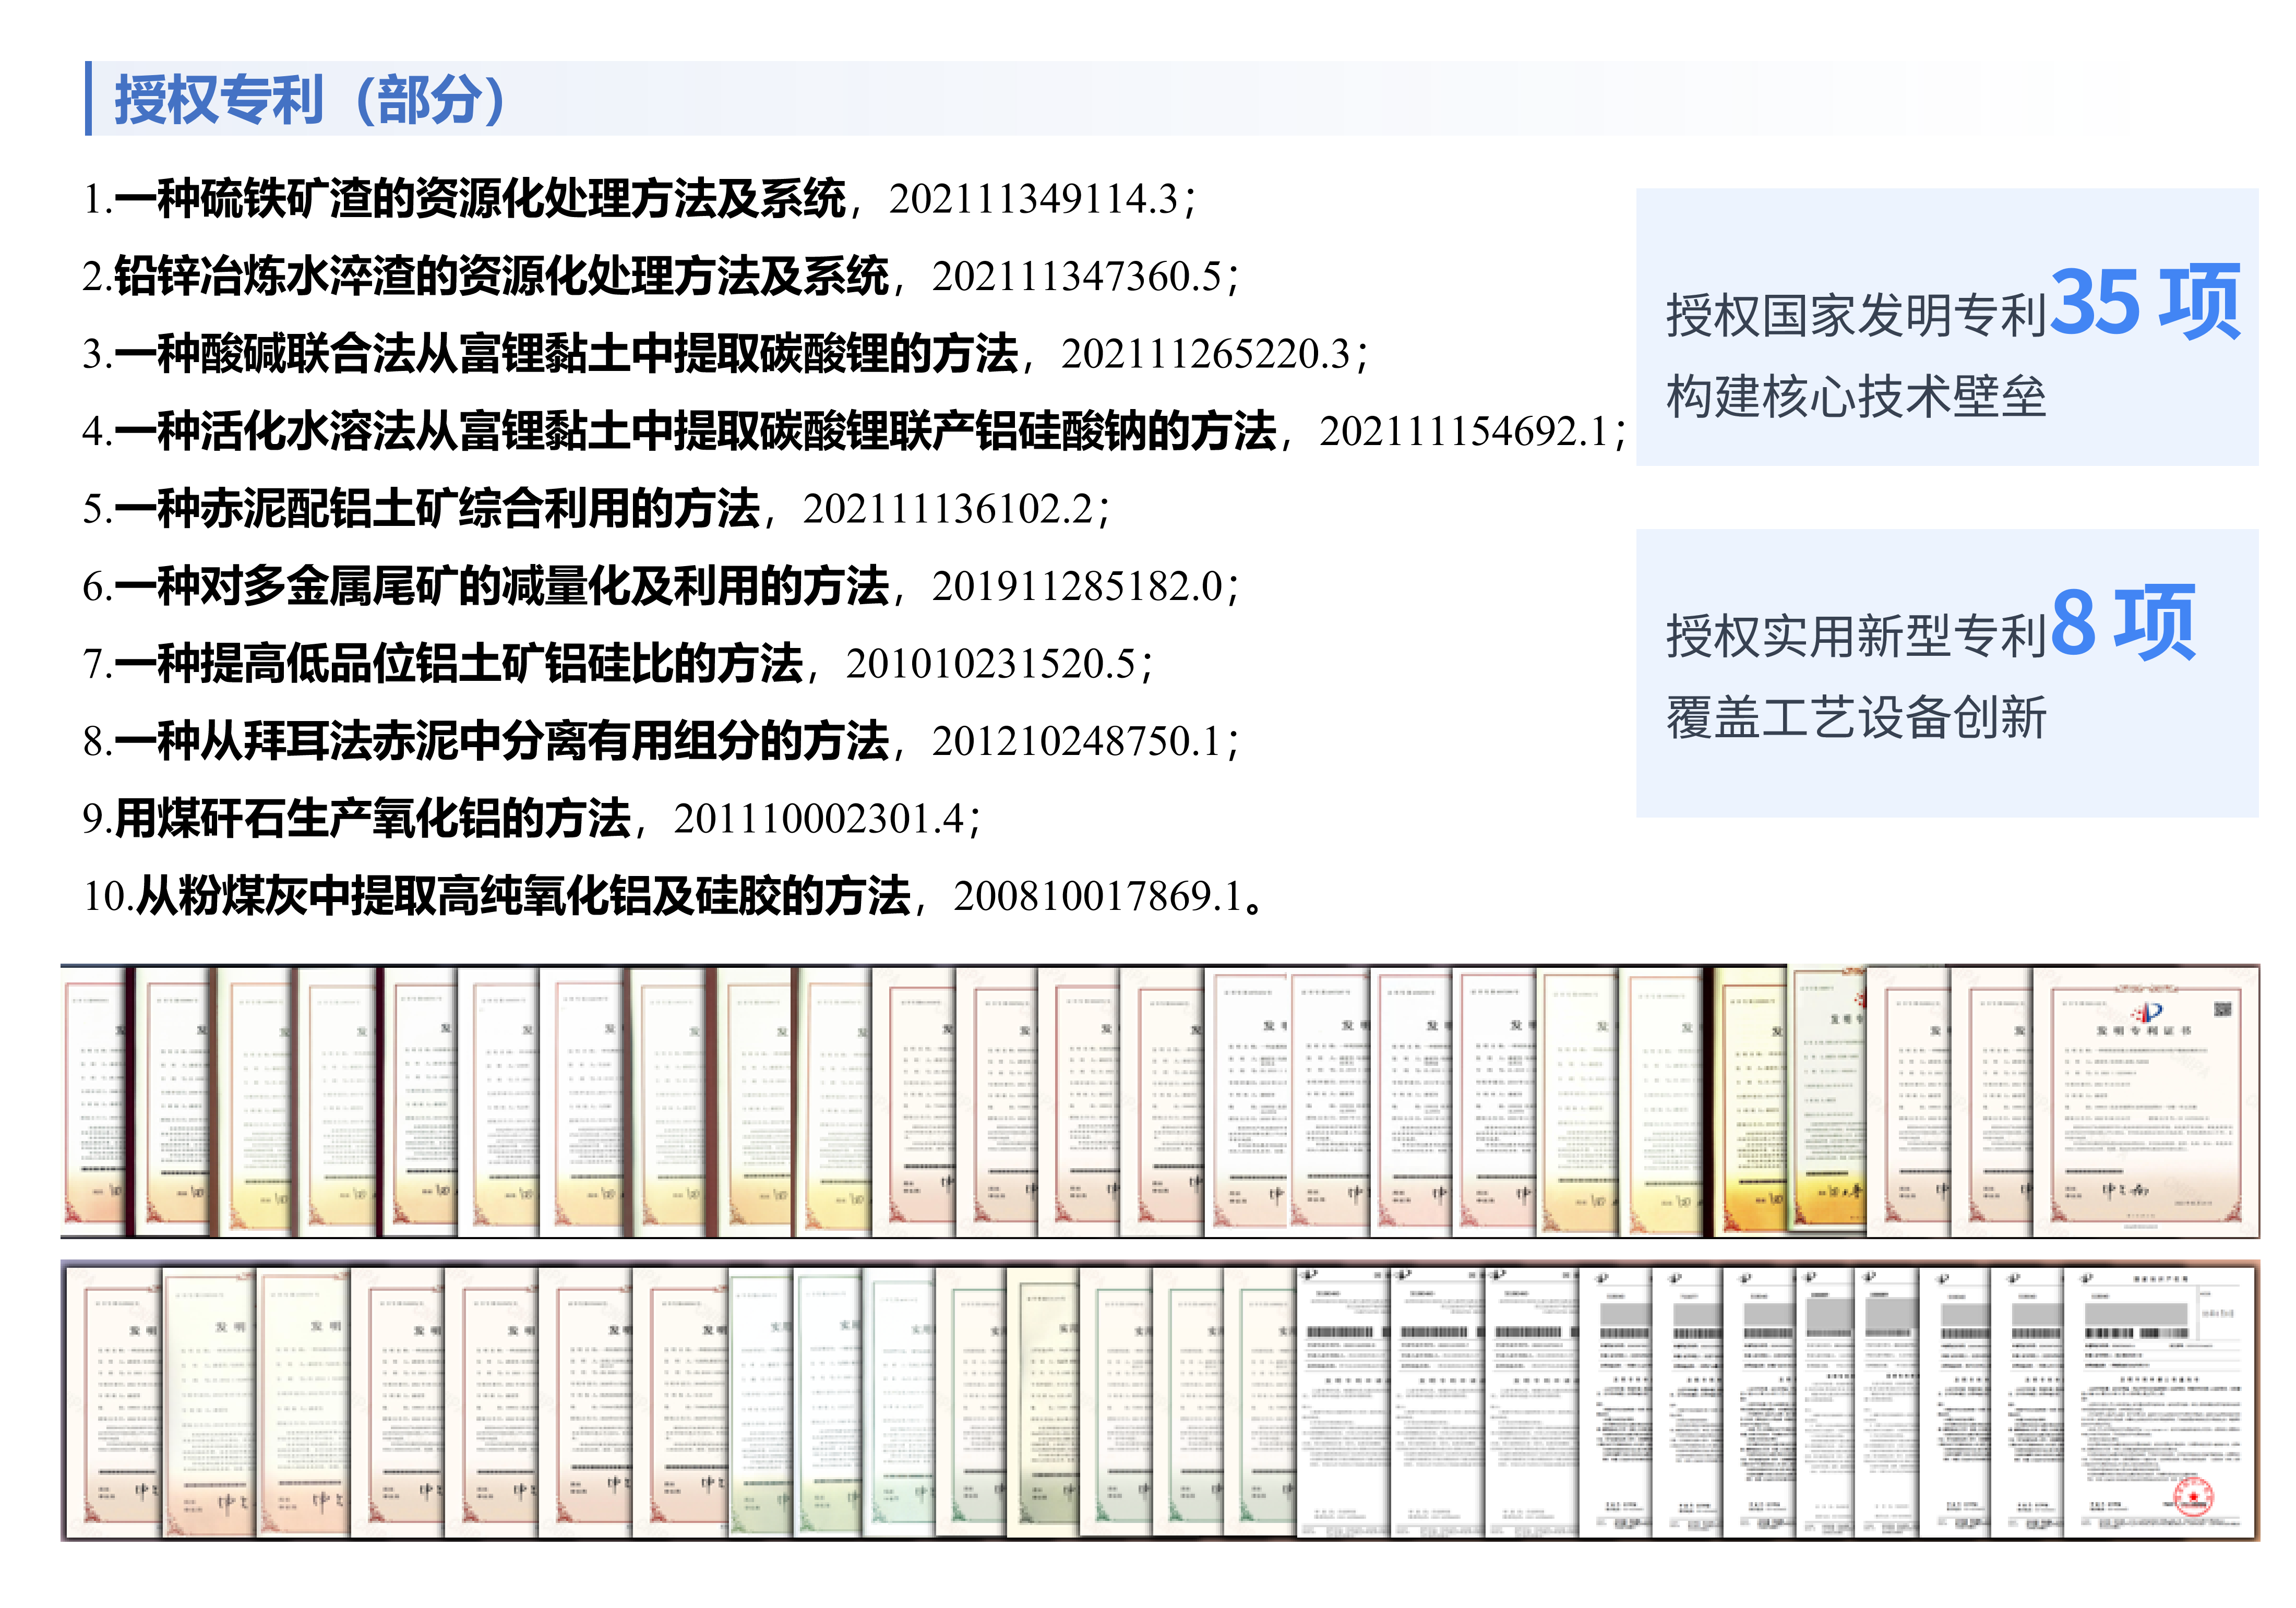Click the text 授权实用新型专利

click(x=1857, y=637)
